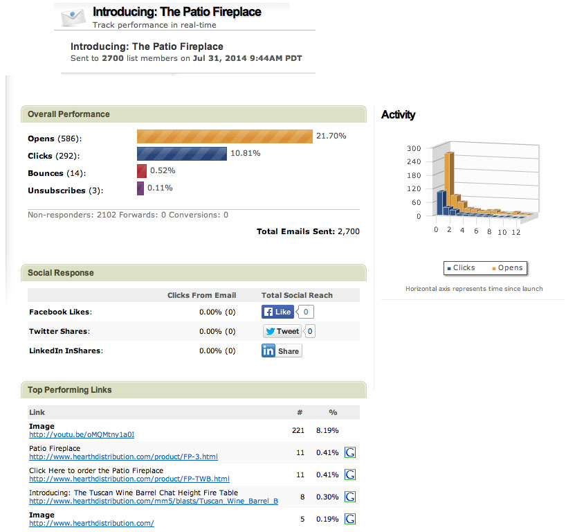Screen dimensions: 566x532
Task: Select the Clicks legend item in Activity chart
Action: [461, 267]
